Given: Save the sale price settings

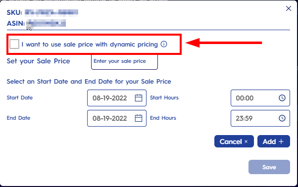Looking at the screenshot, I should pyautogui.click(x=269, y=167).
